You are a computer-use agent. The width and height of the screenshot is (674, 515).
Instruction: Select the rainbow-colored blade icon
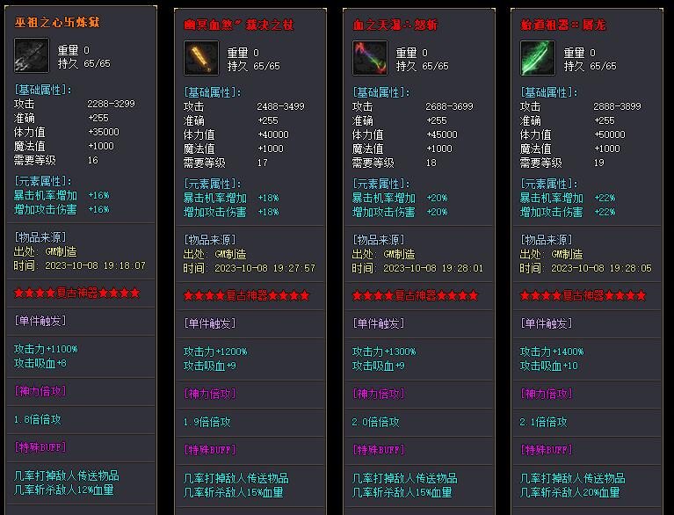point(369,59)
